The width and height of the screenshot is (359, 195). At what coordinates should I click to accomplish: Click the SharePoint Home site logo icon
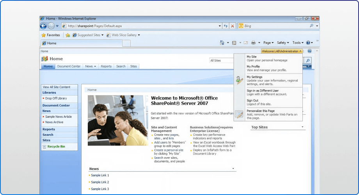click(44, 59)
